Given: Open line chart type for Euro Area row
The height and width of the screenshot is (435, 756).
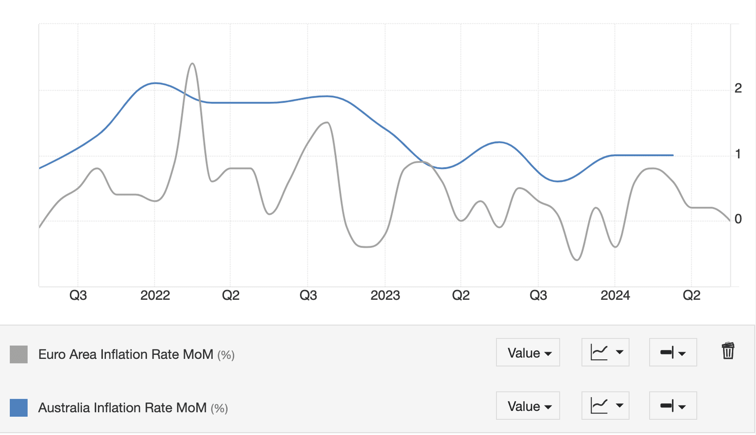Looking at the screenshot, I should (x=605, y=352).
